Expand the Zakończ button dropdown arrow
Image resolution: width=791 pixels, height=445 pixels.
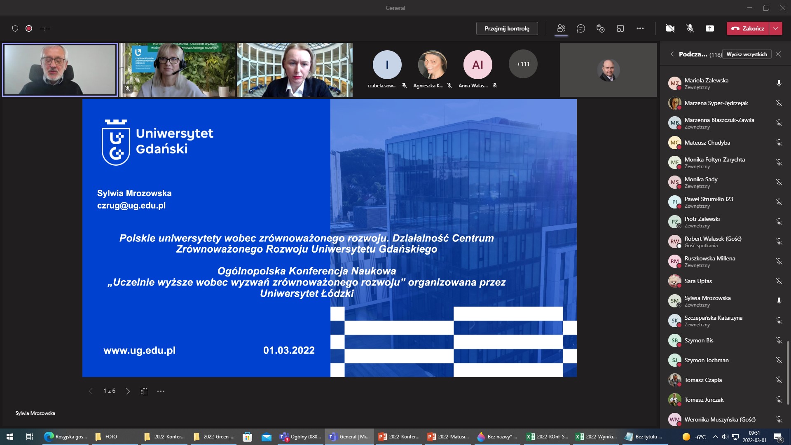(776, 28)
